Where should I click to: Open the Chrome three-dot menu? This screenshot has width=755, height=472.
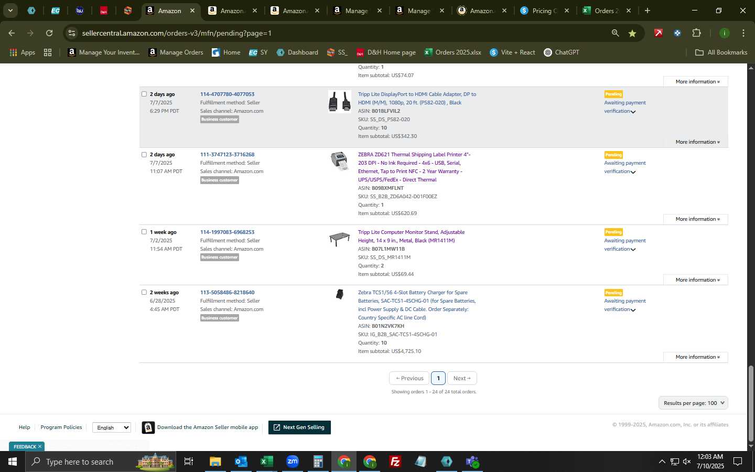point(743,33)
